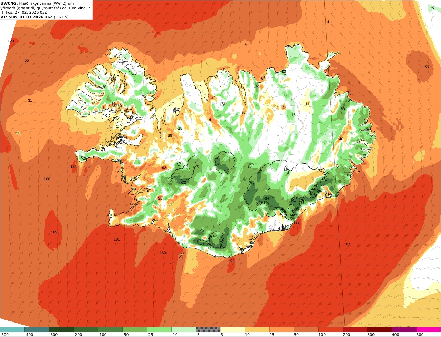Screen dimensions: 441x337
Task: Click the value 187 on the map
Action: click(347, 244)
